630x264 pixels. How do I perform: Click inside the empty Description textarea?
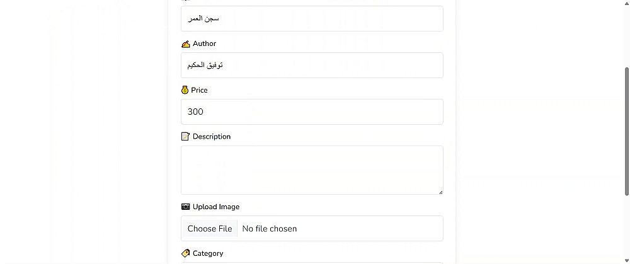[x=312, y=170]
